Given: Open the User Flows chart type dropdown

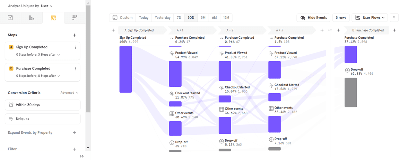Looking at the screenshot, I should tap(370, 18).
